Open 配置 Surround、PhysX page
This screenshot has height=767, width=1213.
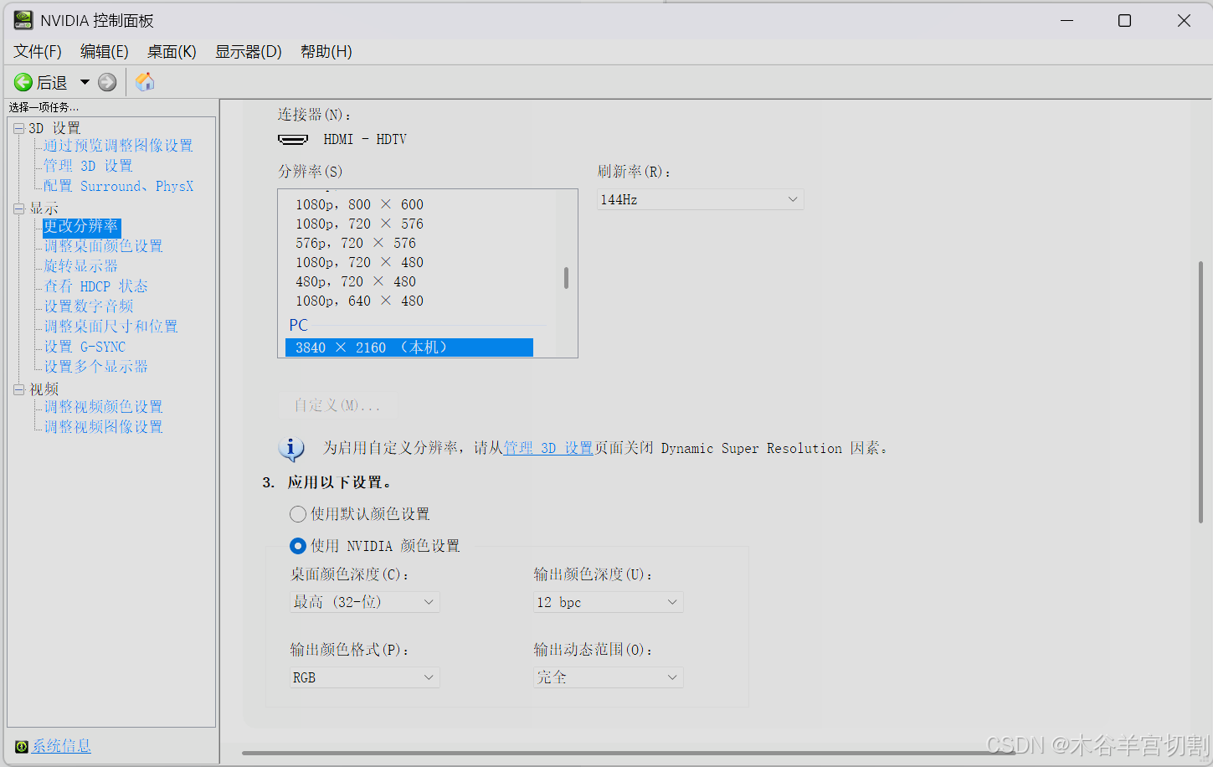click(x=118, y=186)
